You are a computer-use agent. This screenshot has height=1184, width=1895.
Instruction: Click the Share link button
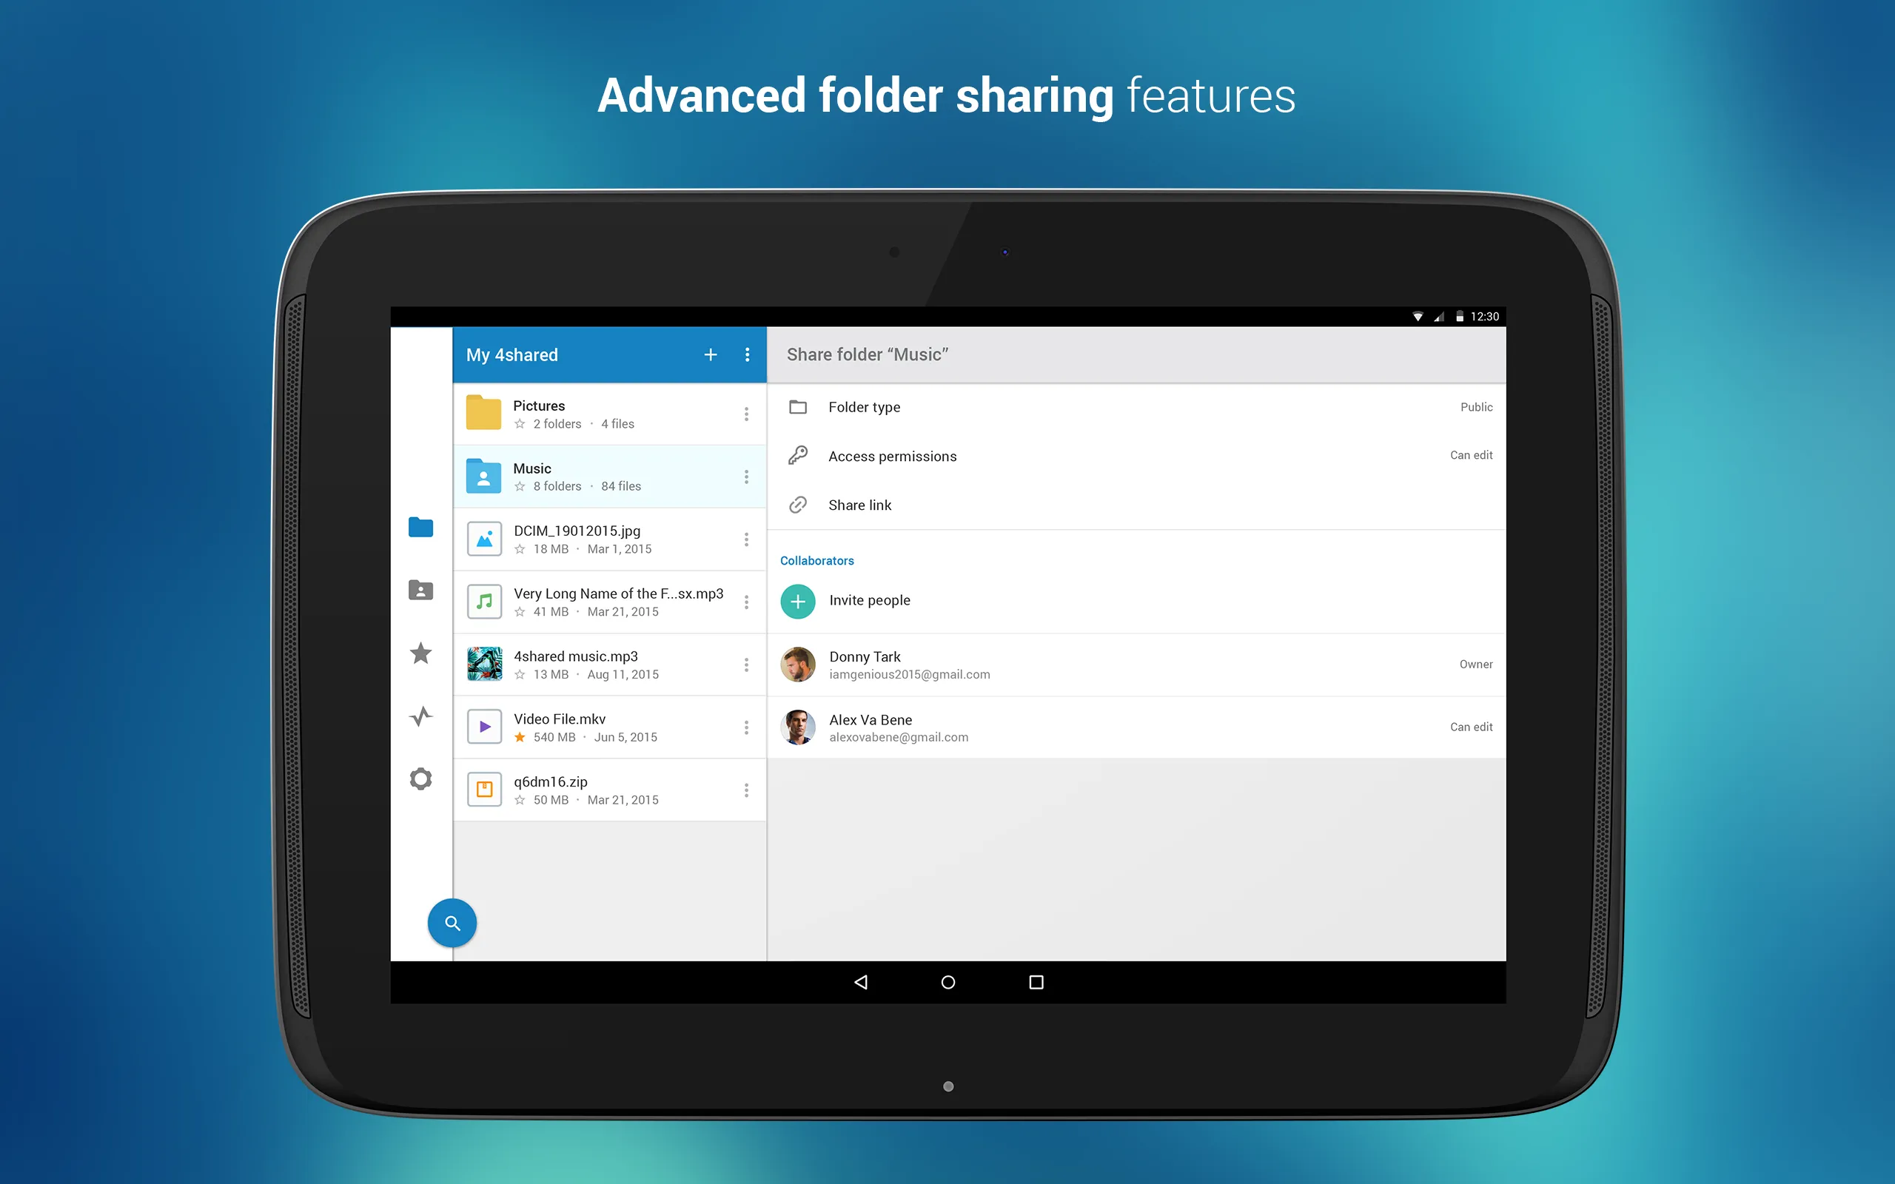861,503
